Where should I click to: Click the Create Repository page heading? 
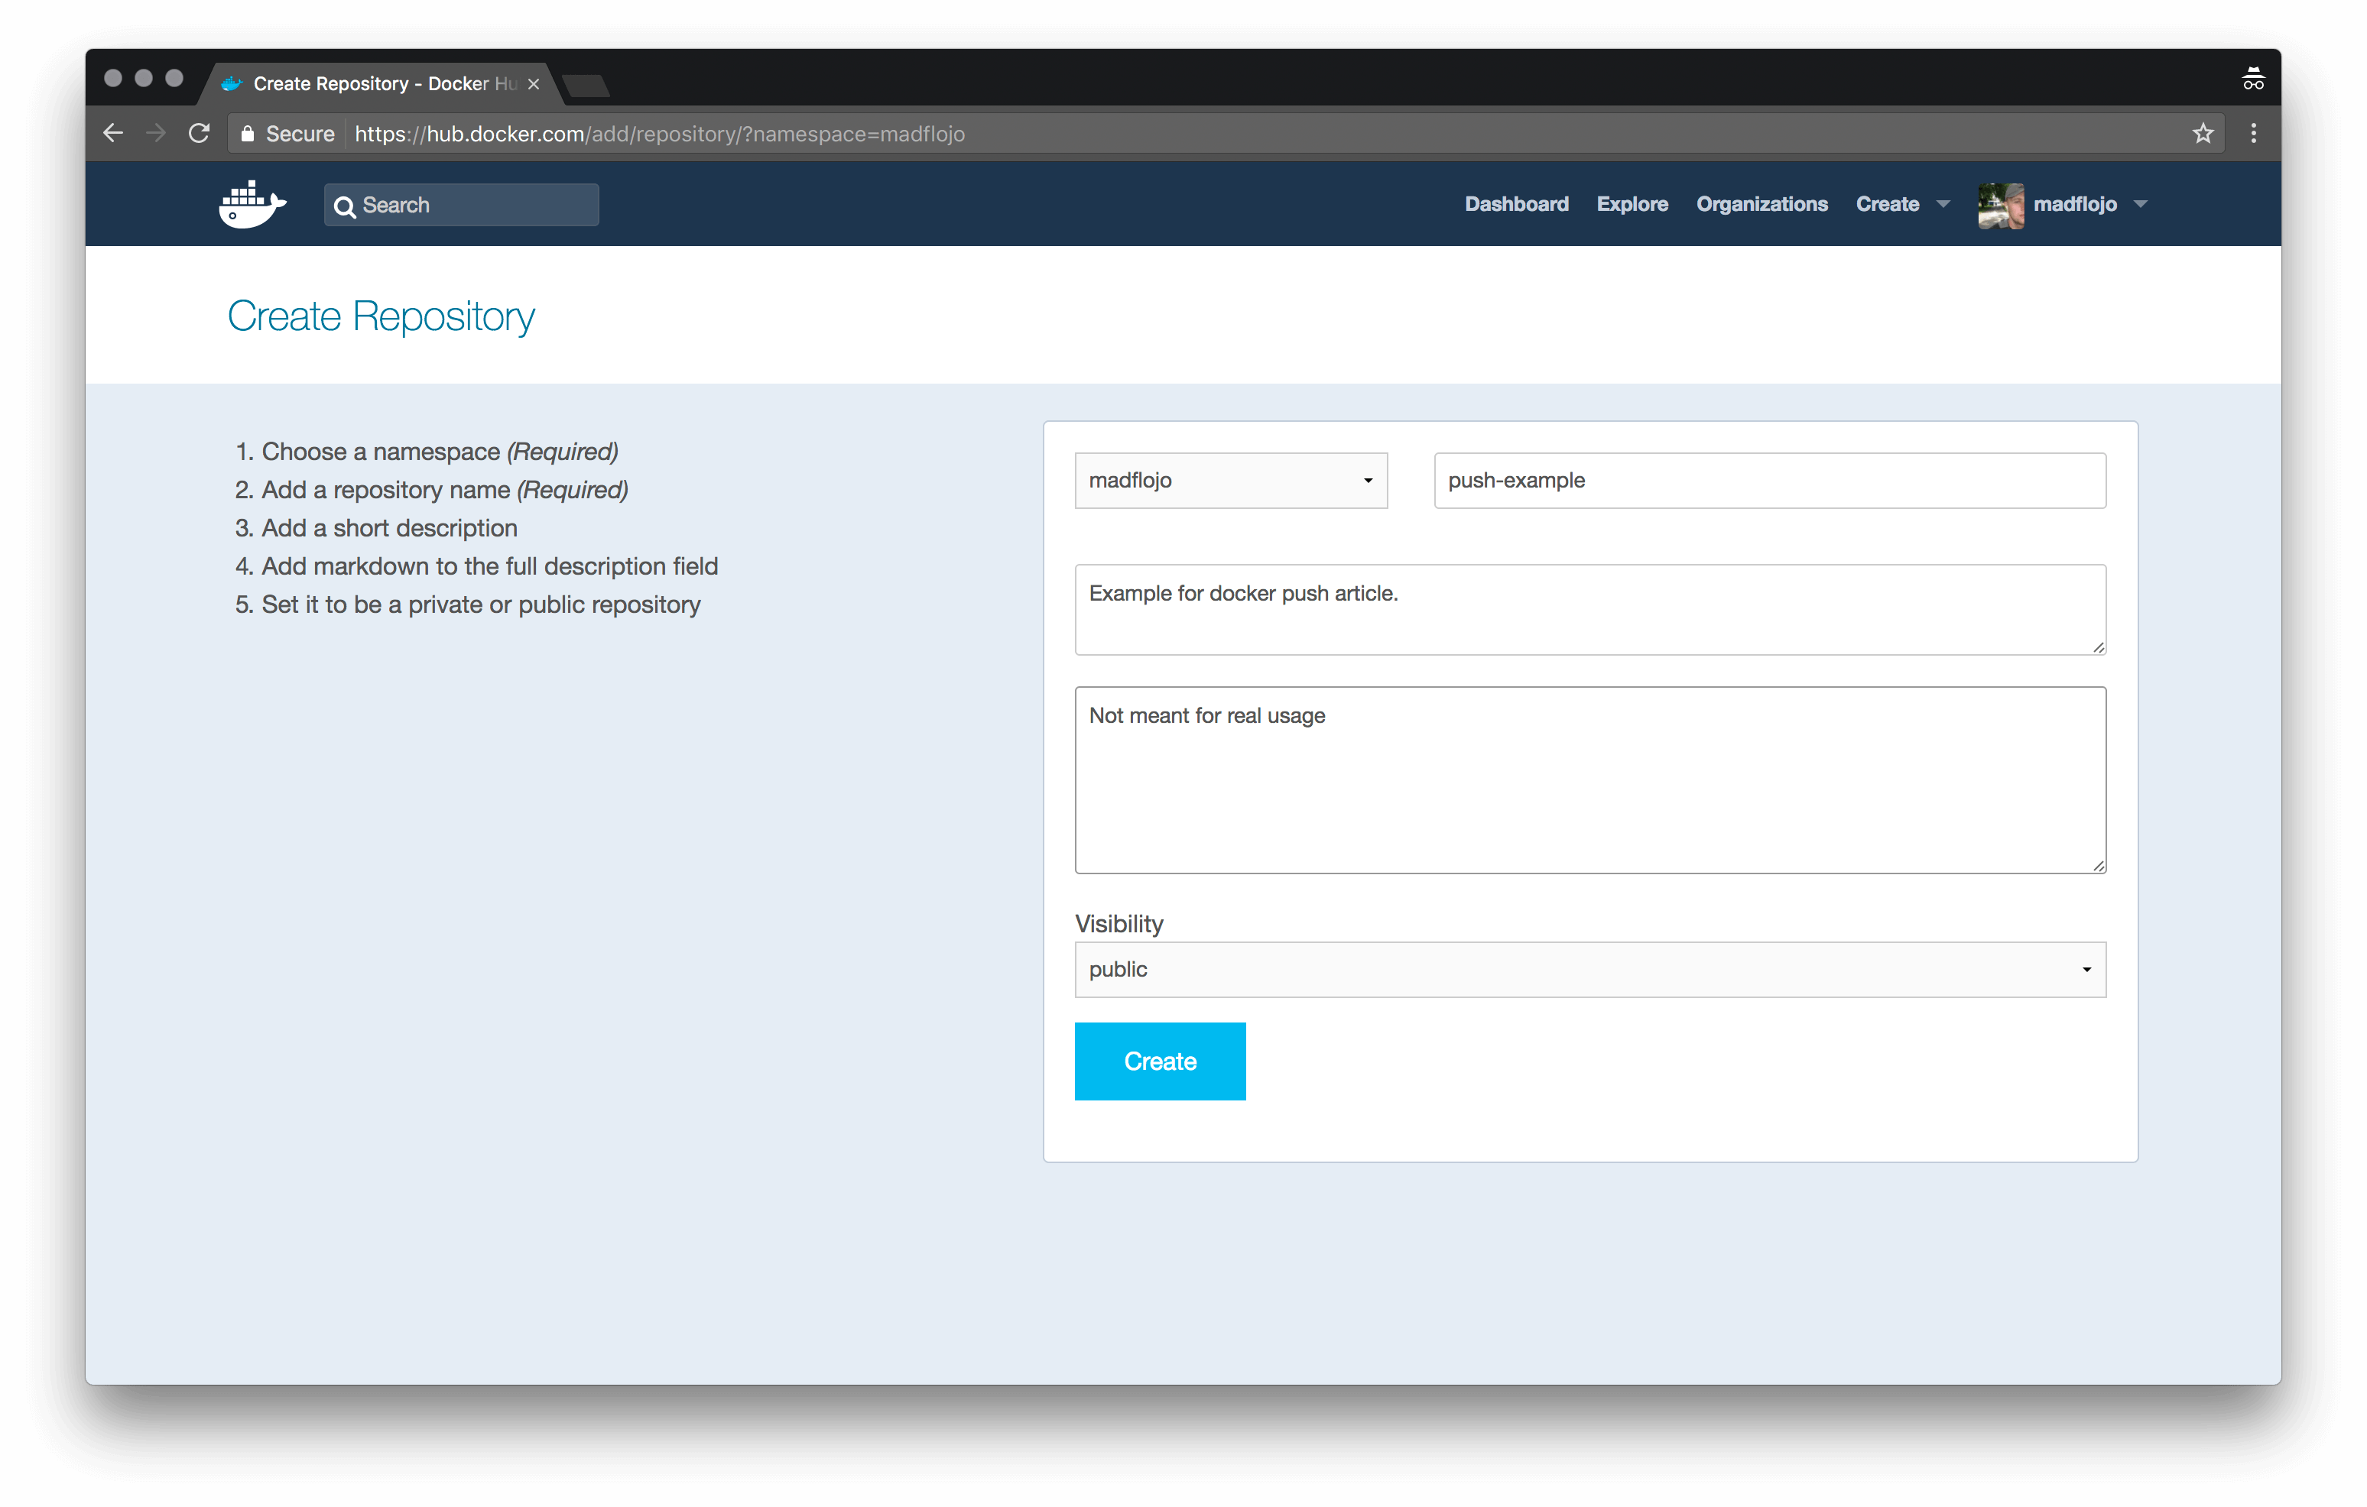(382, 316)
